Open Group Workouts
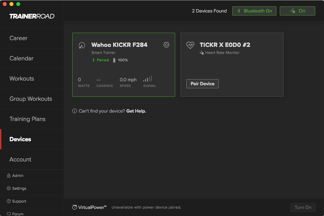 32,99
